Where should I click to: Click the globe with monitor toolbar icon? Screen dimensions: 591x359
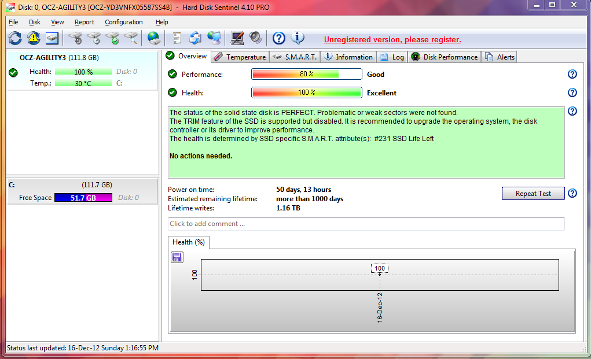(x=214, y=38)
